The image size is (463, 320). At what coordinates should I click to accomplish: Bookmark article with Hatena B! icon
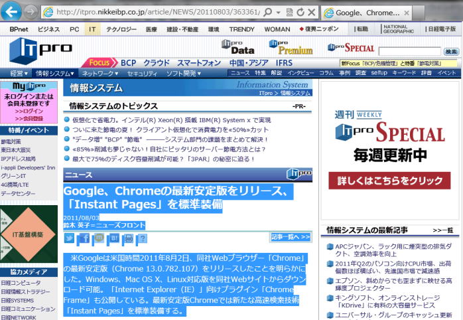coord(114,238)
